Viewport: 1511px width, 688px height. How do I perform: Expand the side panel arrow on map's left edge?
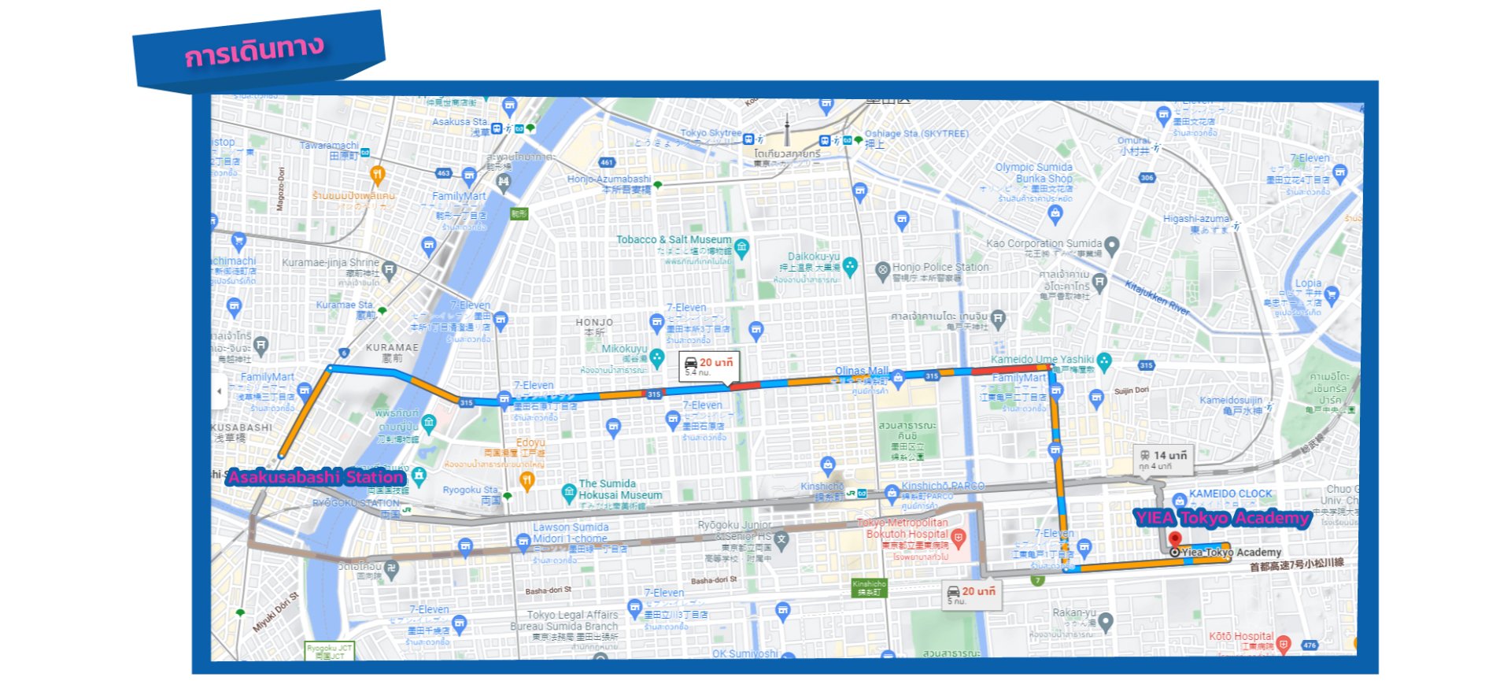tap(220, 390)
